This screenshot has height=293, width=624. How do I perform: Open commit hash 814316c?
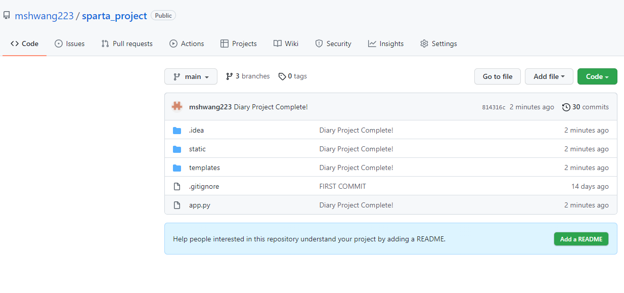[x=494, y=107]
